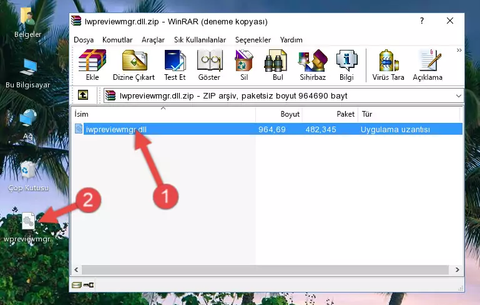The width and height of the screenshot is (480, 305).
Task: Click the key password icon in status bar
Action: coord(89,285)
